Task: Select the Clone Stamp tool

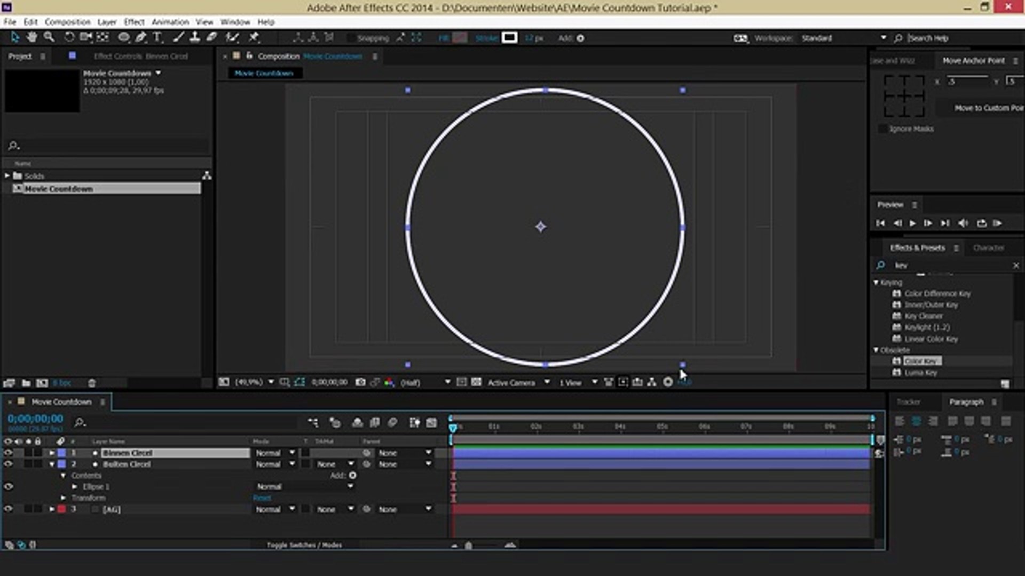Action: point(195,37)
